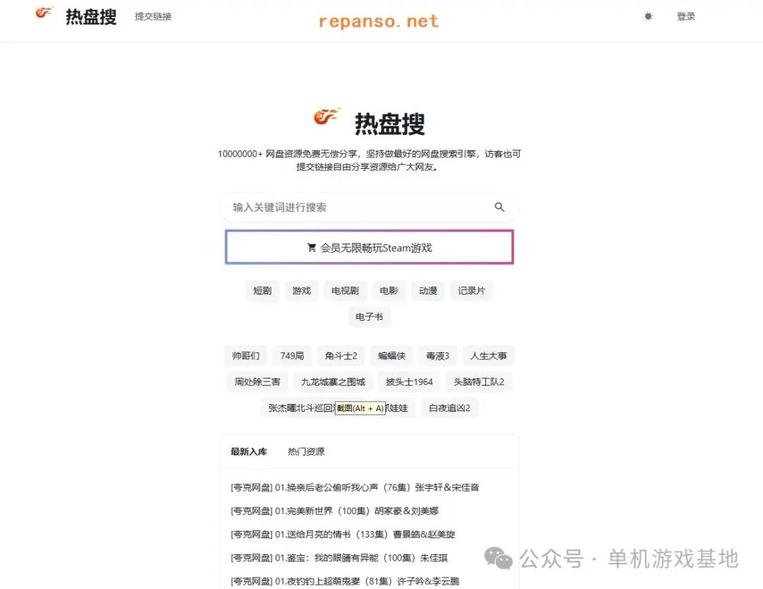Click the 披头士1964 hot keyword
Screen dimensions: 763x589
tap(409, 382)
